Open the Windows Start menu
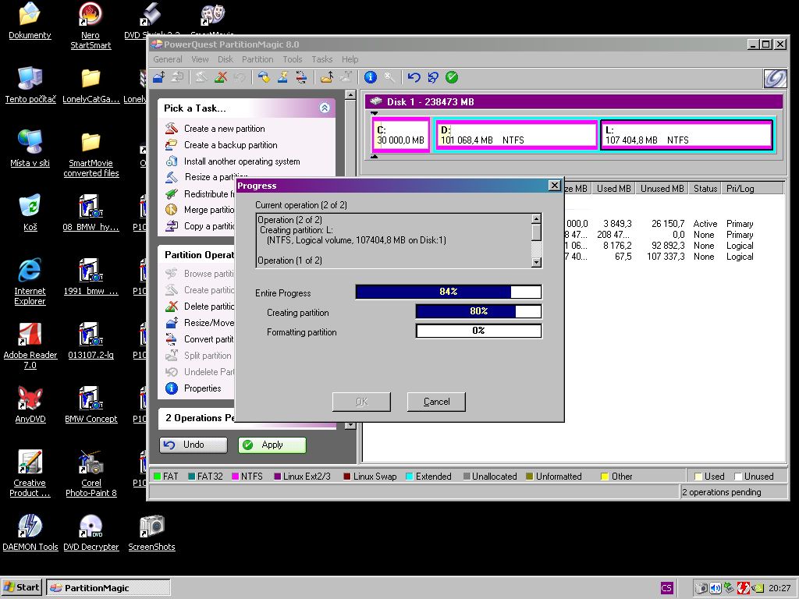799x599 pixels. [x=21, y=588]
